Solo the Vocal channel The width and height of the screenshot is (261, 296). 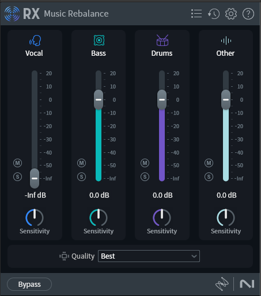coord(17,176)
